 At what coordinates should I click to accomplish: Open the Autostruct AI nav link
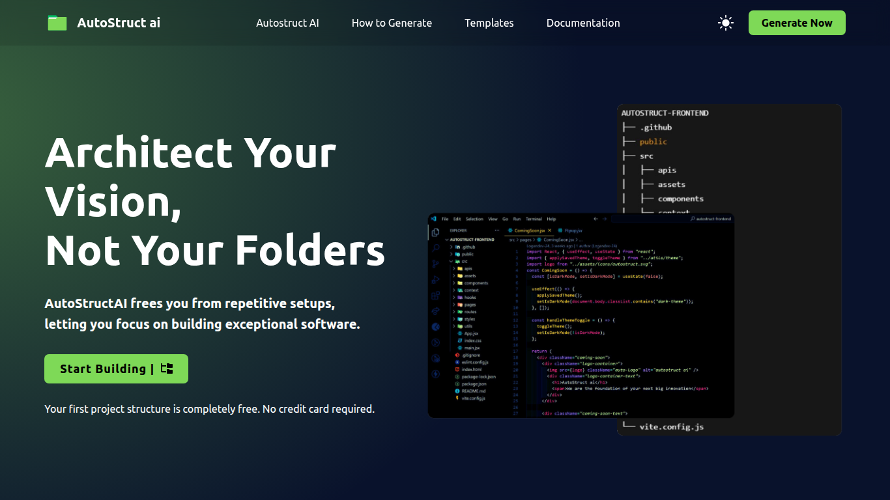coord(287,23)
